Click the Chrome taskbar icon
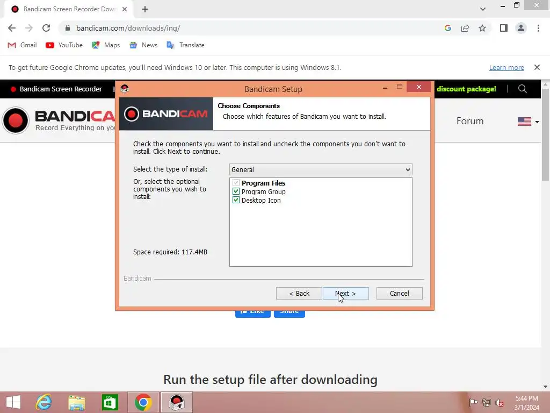This screenshot has width=550, height=413. point(143,402)
